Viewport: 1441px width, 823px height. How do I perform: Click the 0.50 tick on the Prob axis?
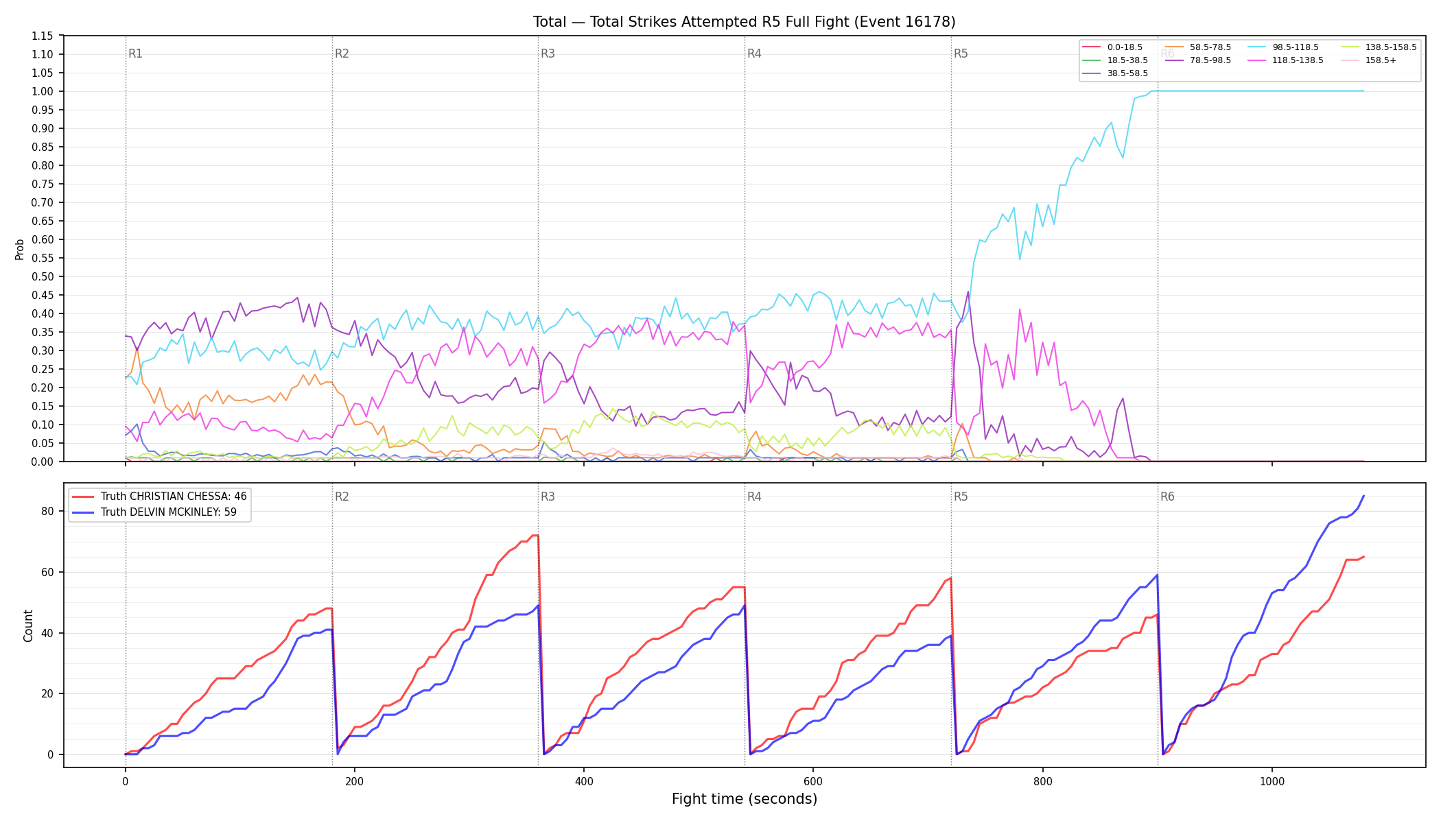[42, 276]
